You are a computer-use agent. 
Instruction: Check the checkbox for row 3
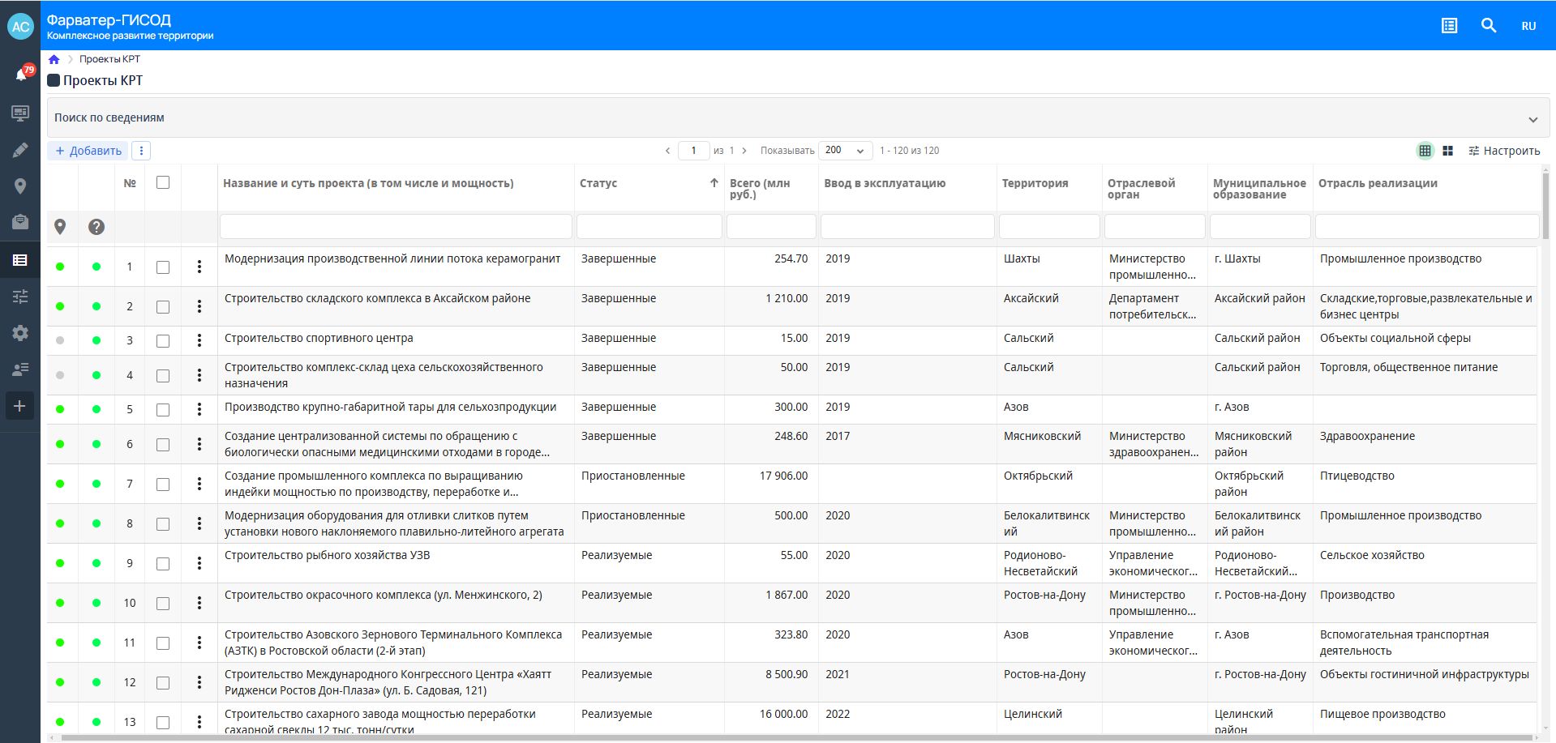pos(163,341)
